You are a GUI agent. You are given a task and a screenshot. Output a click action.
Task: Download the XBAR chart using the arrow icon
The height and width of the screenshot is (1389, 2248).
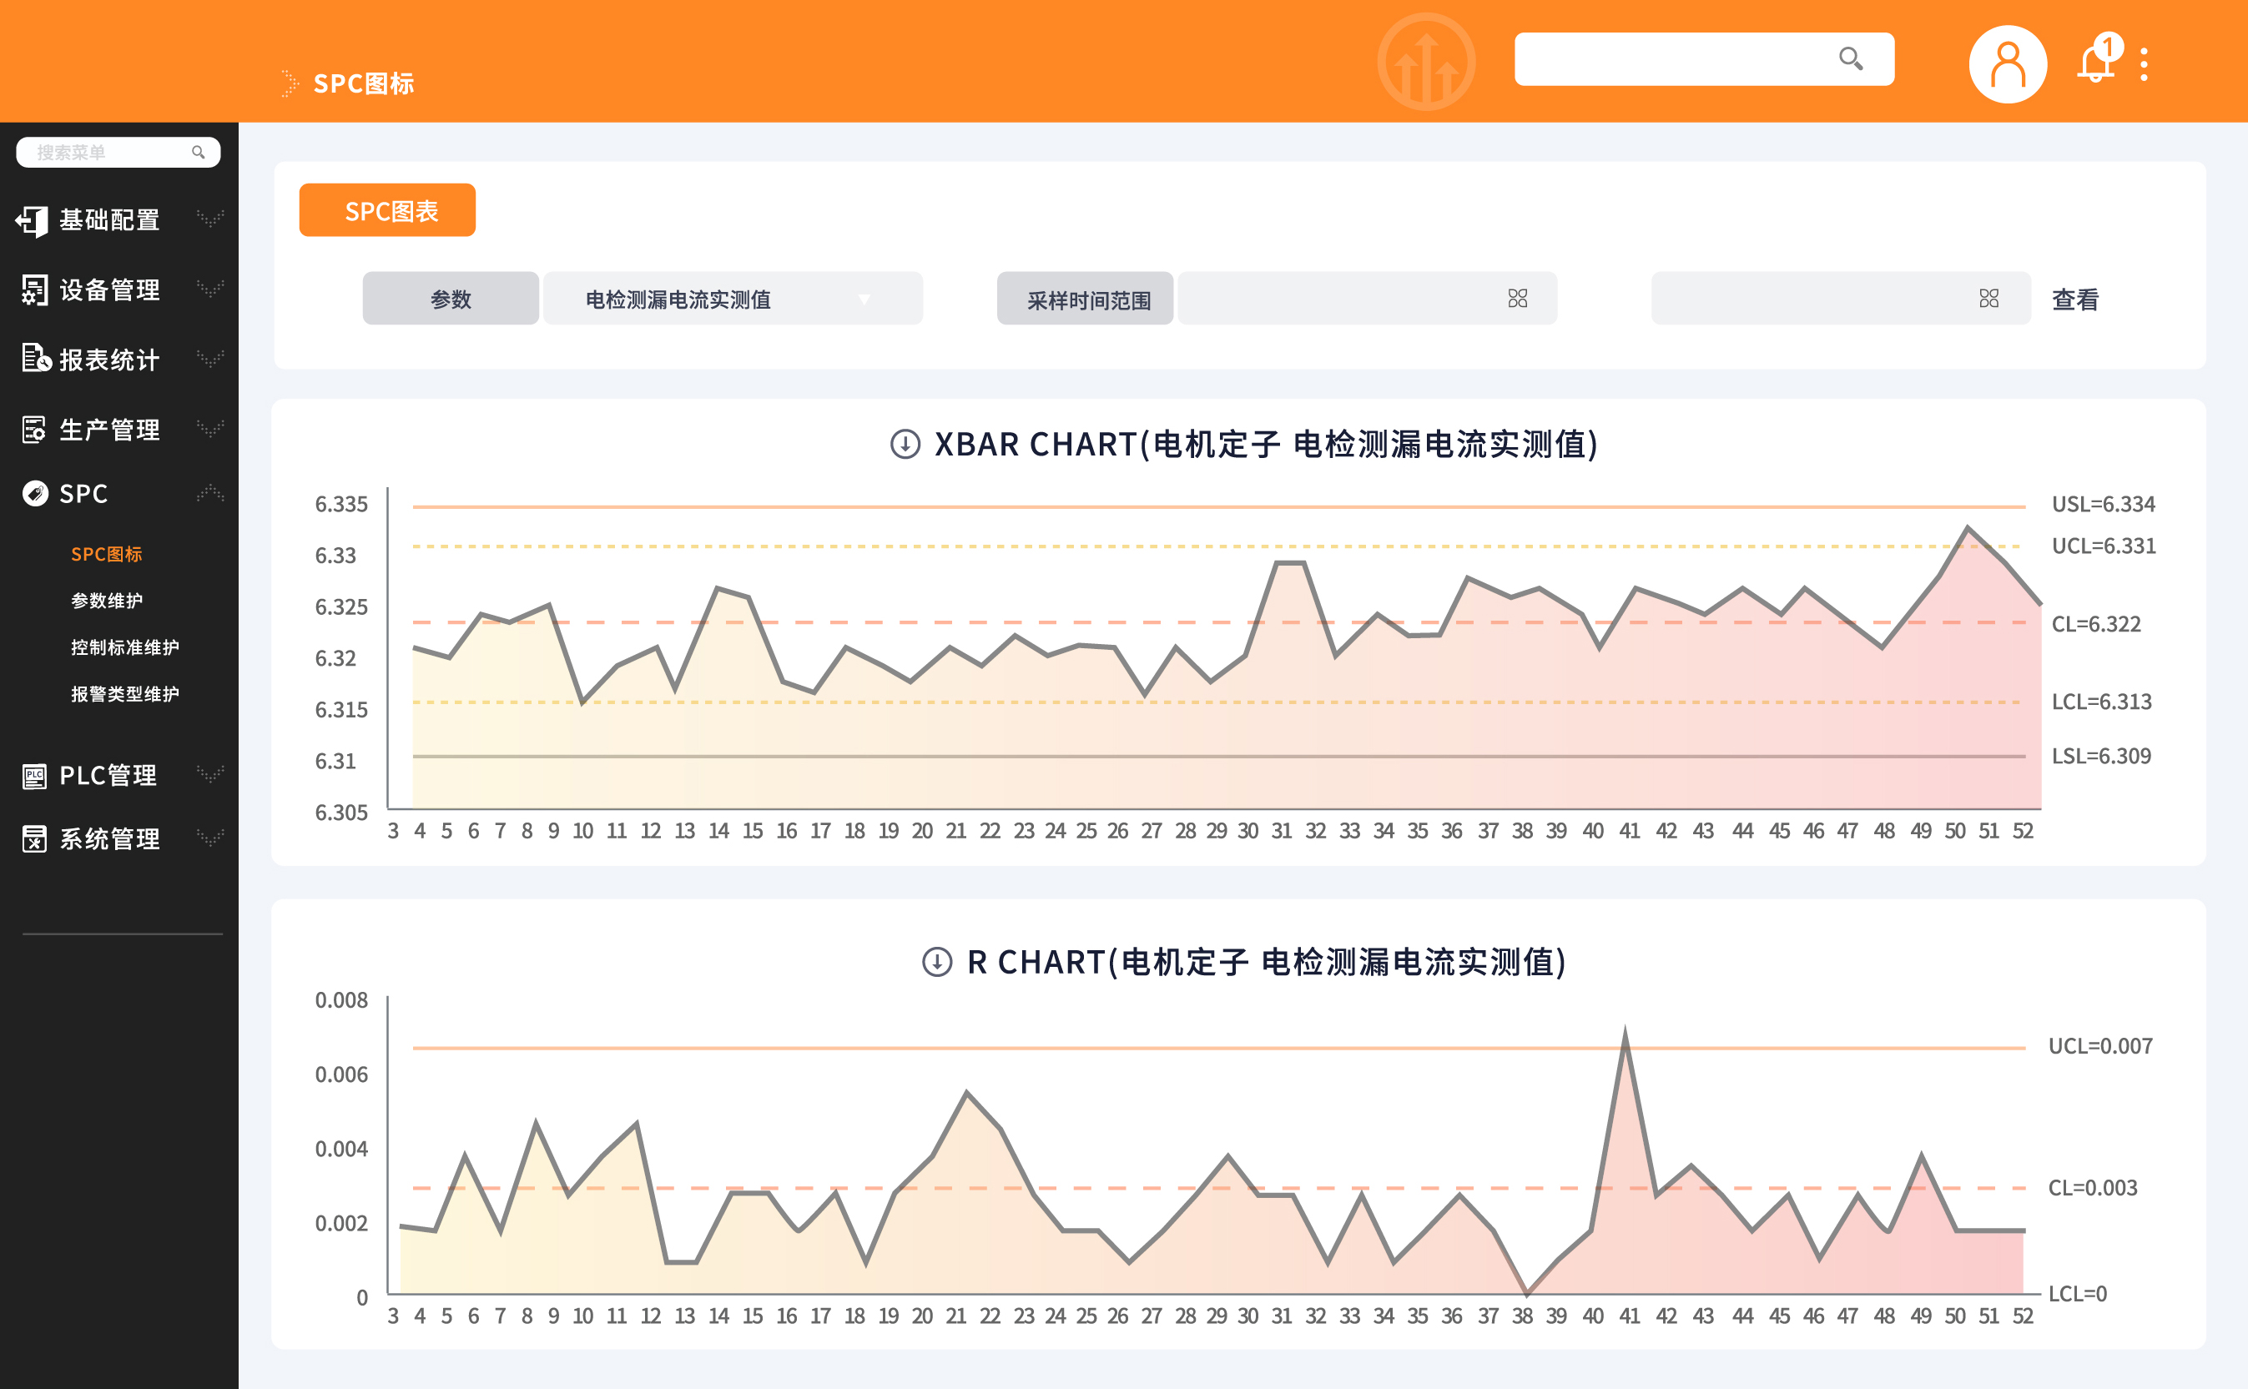[905, 445]
